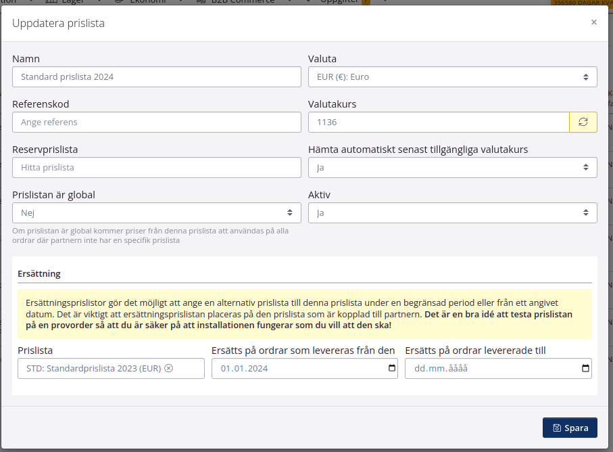Remove the Standardprislista 2023 selection
The image size is (613, 452).
[169, 369]
